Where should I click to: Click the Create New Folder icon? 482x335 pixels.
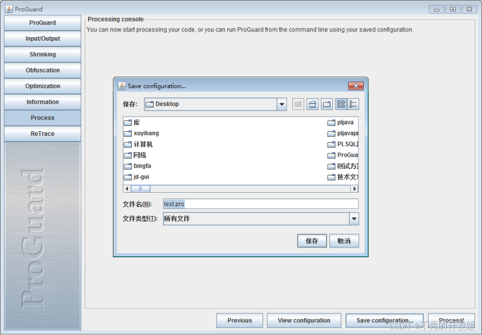(x=327, y=105)
